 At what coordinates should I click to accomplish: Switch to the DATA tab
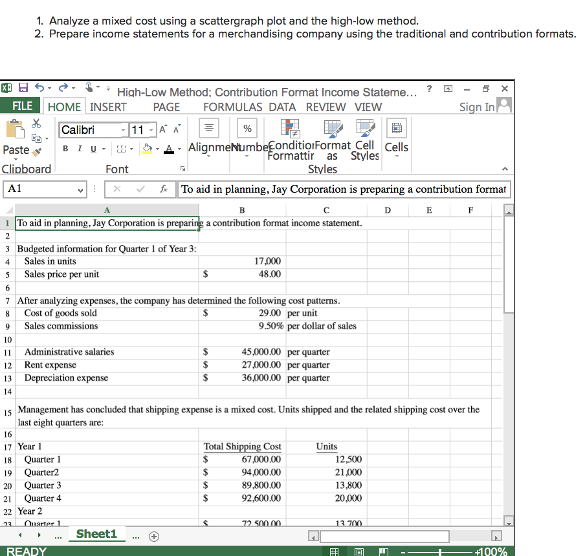coord(282,107)
